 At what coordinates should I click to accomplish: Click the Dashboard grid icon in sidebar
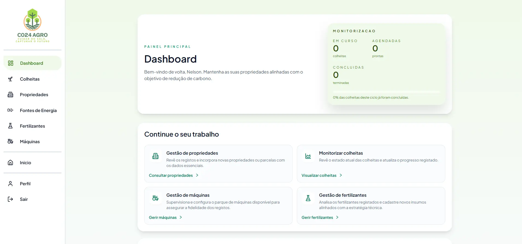[11, 63]
